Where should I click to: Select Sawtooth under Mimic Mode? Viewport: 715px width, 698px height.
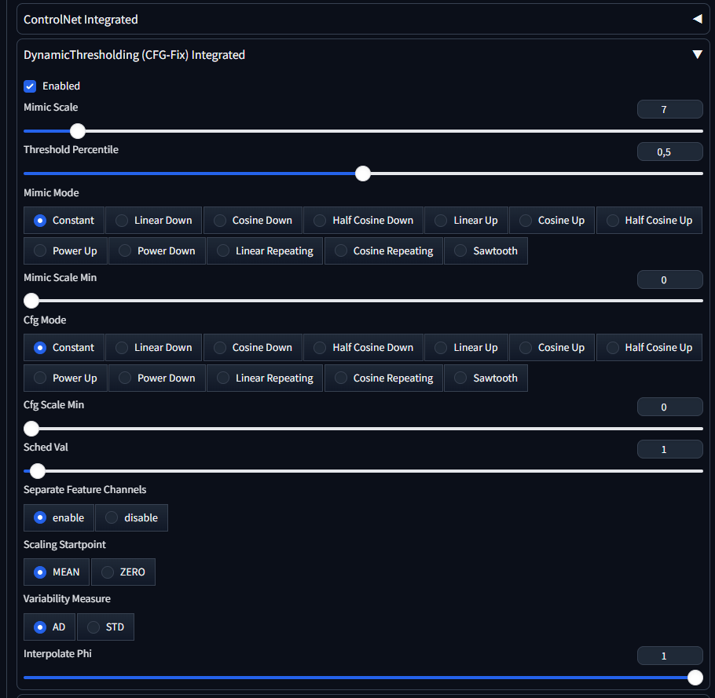point(486,251)
